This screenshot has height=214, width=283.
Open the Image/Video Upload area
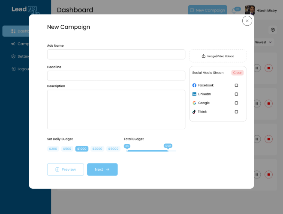(x=218, y=56)
